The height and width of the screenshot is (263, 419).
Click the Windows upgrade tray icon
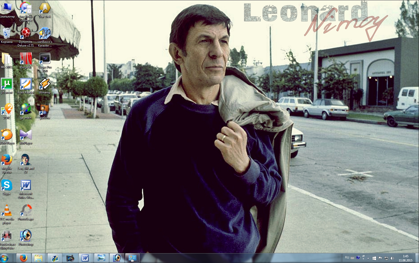coord(374,258)
